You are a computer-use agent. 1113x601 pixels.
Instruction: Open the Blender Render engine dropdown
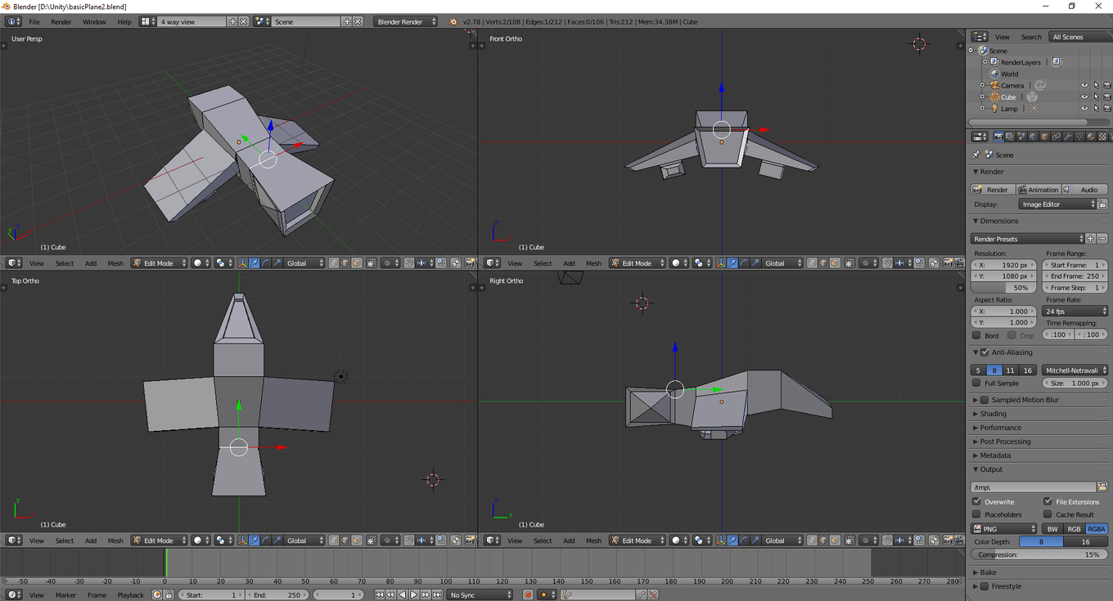[405, 22]
